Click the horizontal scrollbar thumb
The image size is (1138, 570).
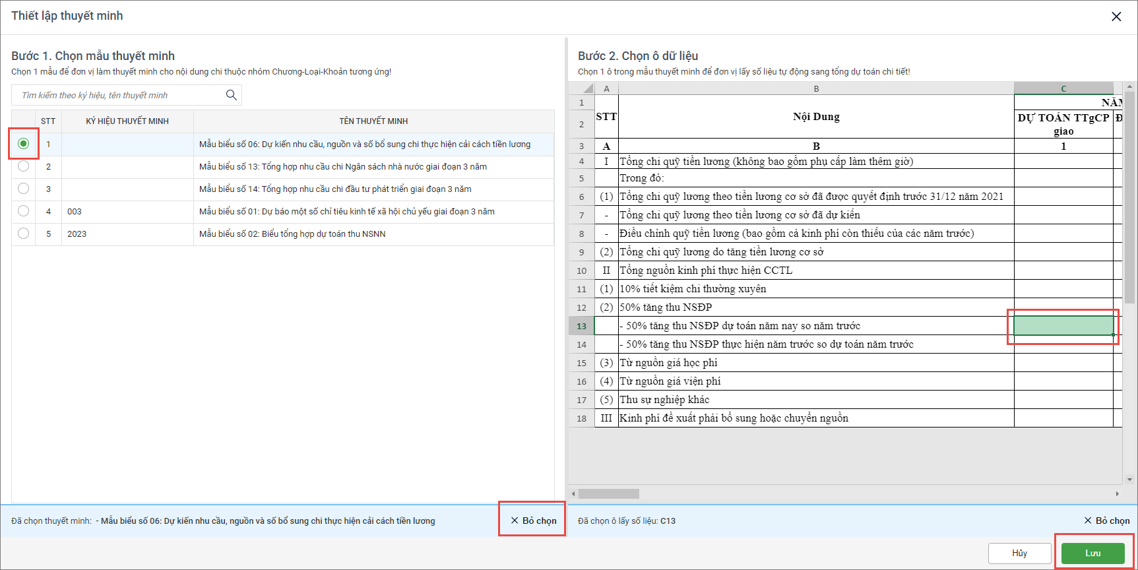[608, 493]
